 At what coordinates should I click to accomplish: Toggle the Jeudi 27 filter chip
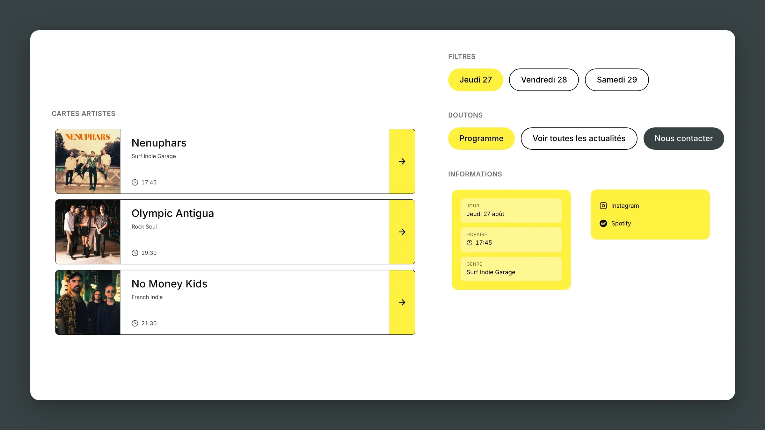pos(476,80)
